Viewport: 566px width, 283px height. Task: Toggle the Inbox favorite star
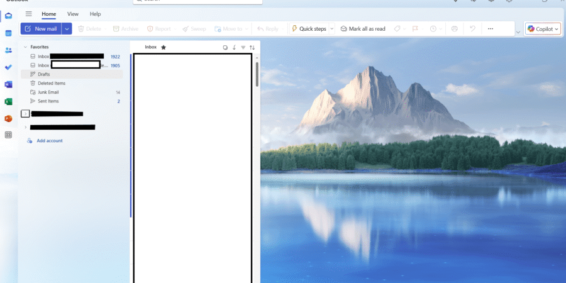(164, 47)
